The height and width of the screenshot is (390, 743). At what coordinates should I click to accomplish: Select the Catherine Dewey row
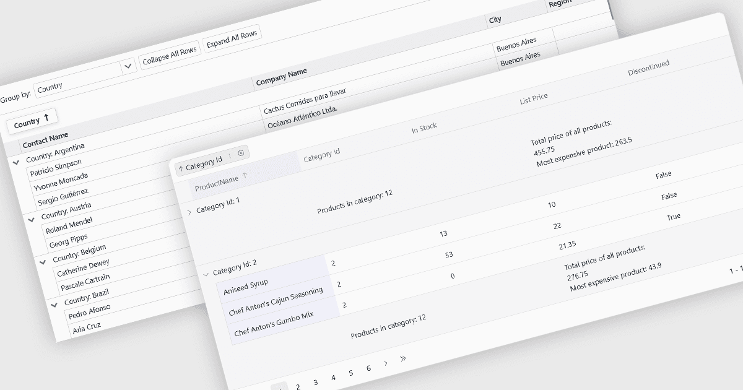click(x=84, y=268)
